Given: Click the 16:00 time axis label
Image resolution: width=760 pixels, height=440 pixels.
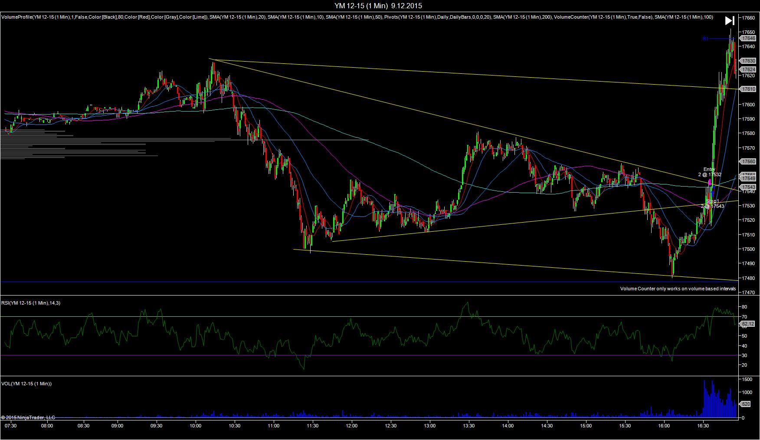Looking at the screenshot, I should (x=664, y=426).
